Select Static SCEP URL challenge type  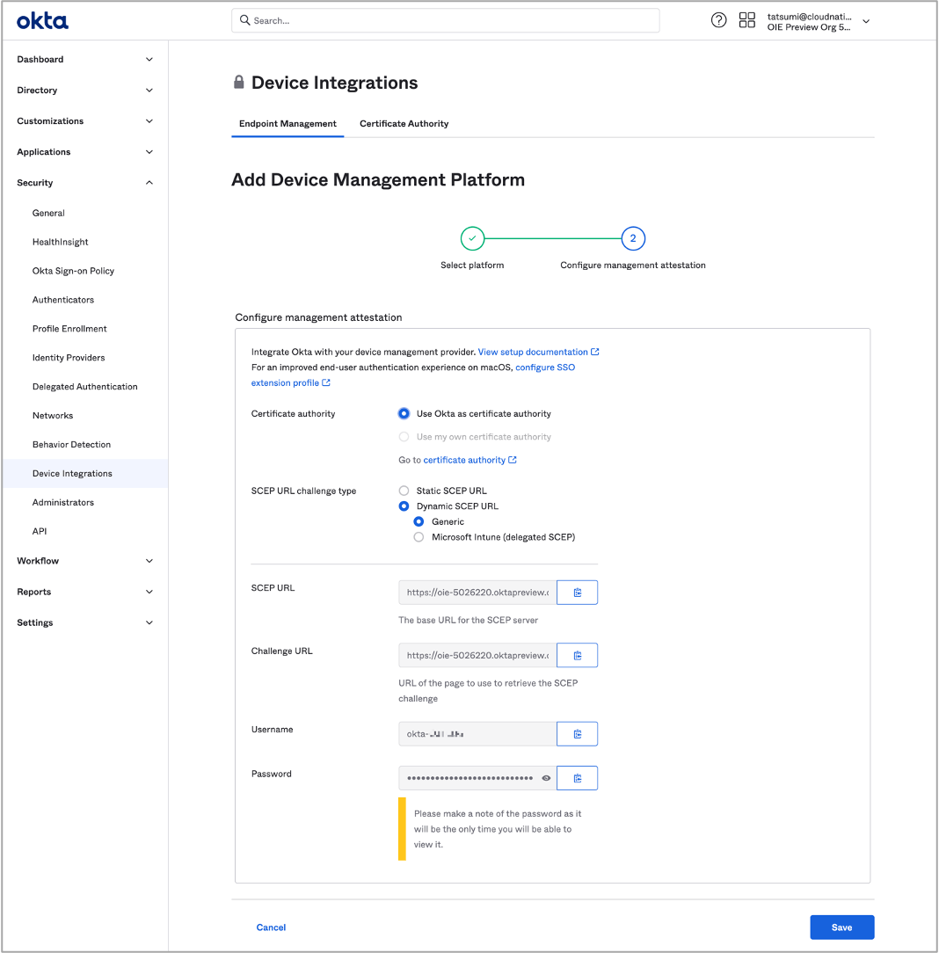404,491
